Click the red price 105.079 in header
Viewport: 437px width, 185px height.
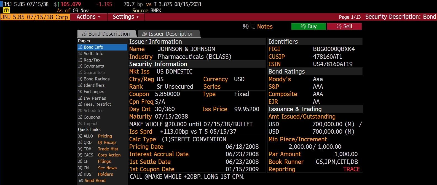[71, 4]
